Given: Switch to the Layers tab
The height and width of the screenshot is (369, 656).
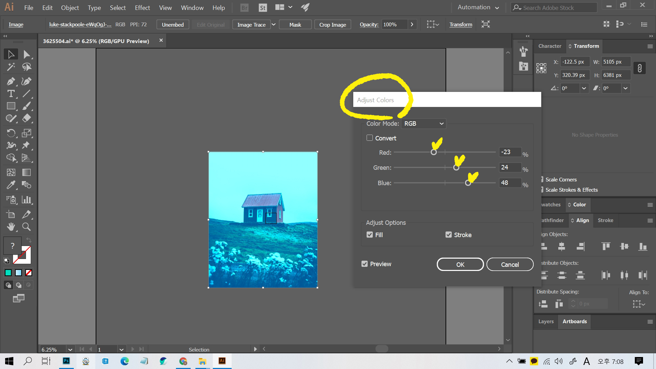Looking at the screenshot, I should [x=546, y=322].
